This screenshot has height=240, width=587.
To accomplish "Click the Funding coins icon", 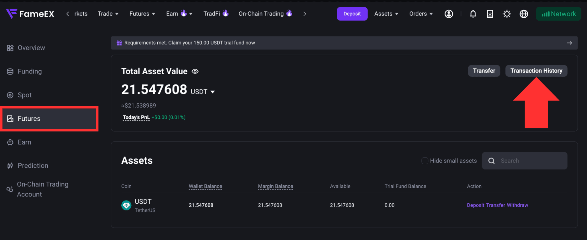I will point(10,72).
